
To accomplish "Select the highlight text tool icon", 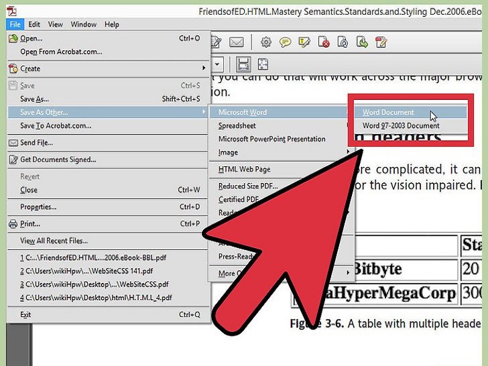I will tap(304, 42).
